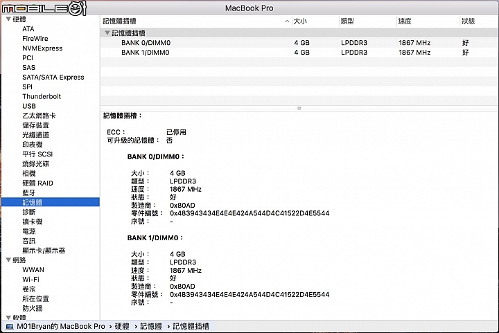The image size is (499, 333).
Task: Open Thunderbolt hardware info
Action: coord(42,96)
